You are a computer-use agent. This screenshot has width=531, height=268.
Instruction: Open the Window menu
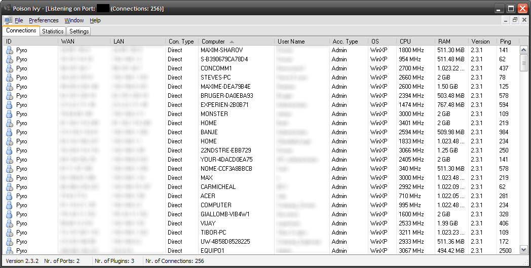(74, 20)
